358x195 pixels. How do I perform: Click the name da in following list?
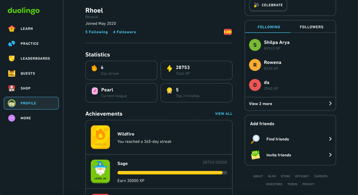pos(267,82)
